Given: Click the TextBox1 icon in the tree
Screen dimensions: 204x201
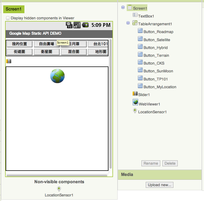Looking at the screenshot, I should [135, 15].
